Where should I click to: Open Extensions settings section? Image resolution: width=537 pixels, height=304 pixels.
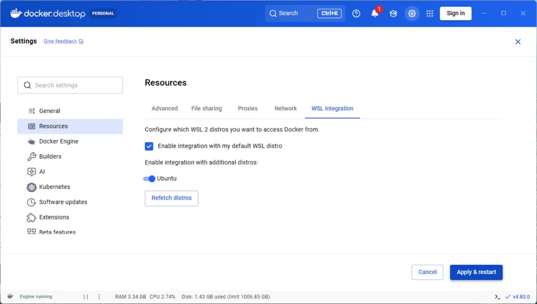[x=70, y=218]
